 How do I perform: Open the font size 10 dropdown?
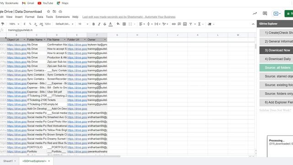point(83,24)
